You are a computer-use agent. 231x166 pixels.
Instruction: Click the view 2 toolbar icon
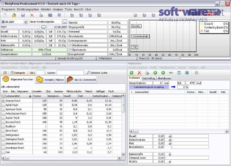(144, 15)
